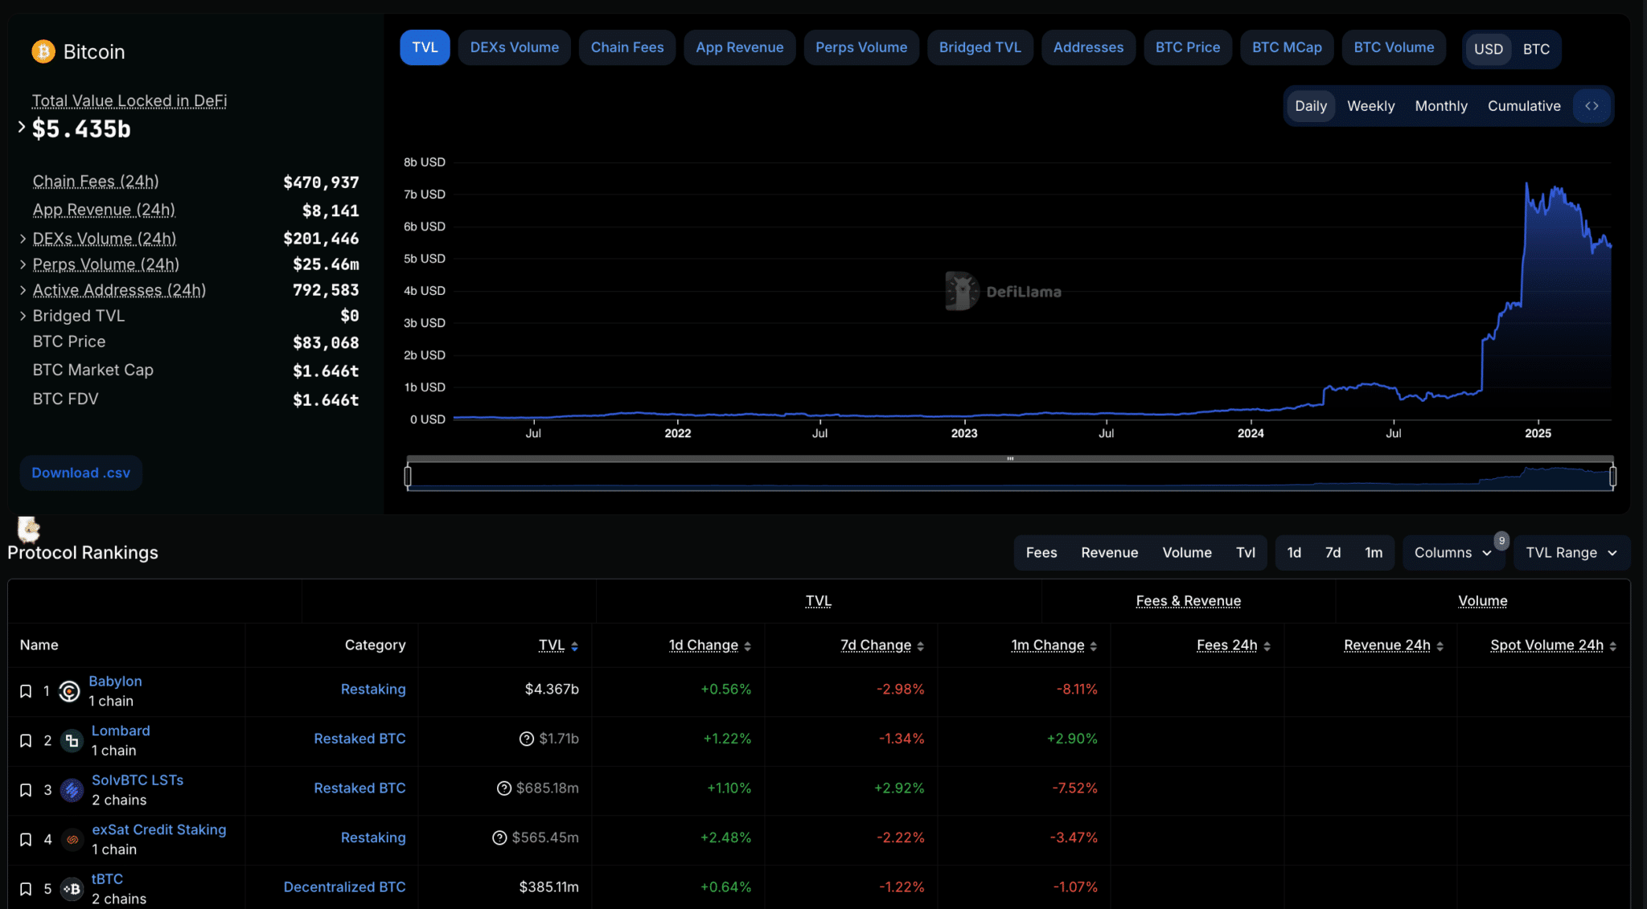Select the Addresses chart tab
1647x909 pixels.
[1088, 47]
